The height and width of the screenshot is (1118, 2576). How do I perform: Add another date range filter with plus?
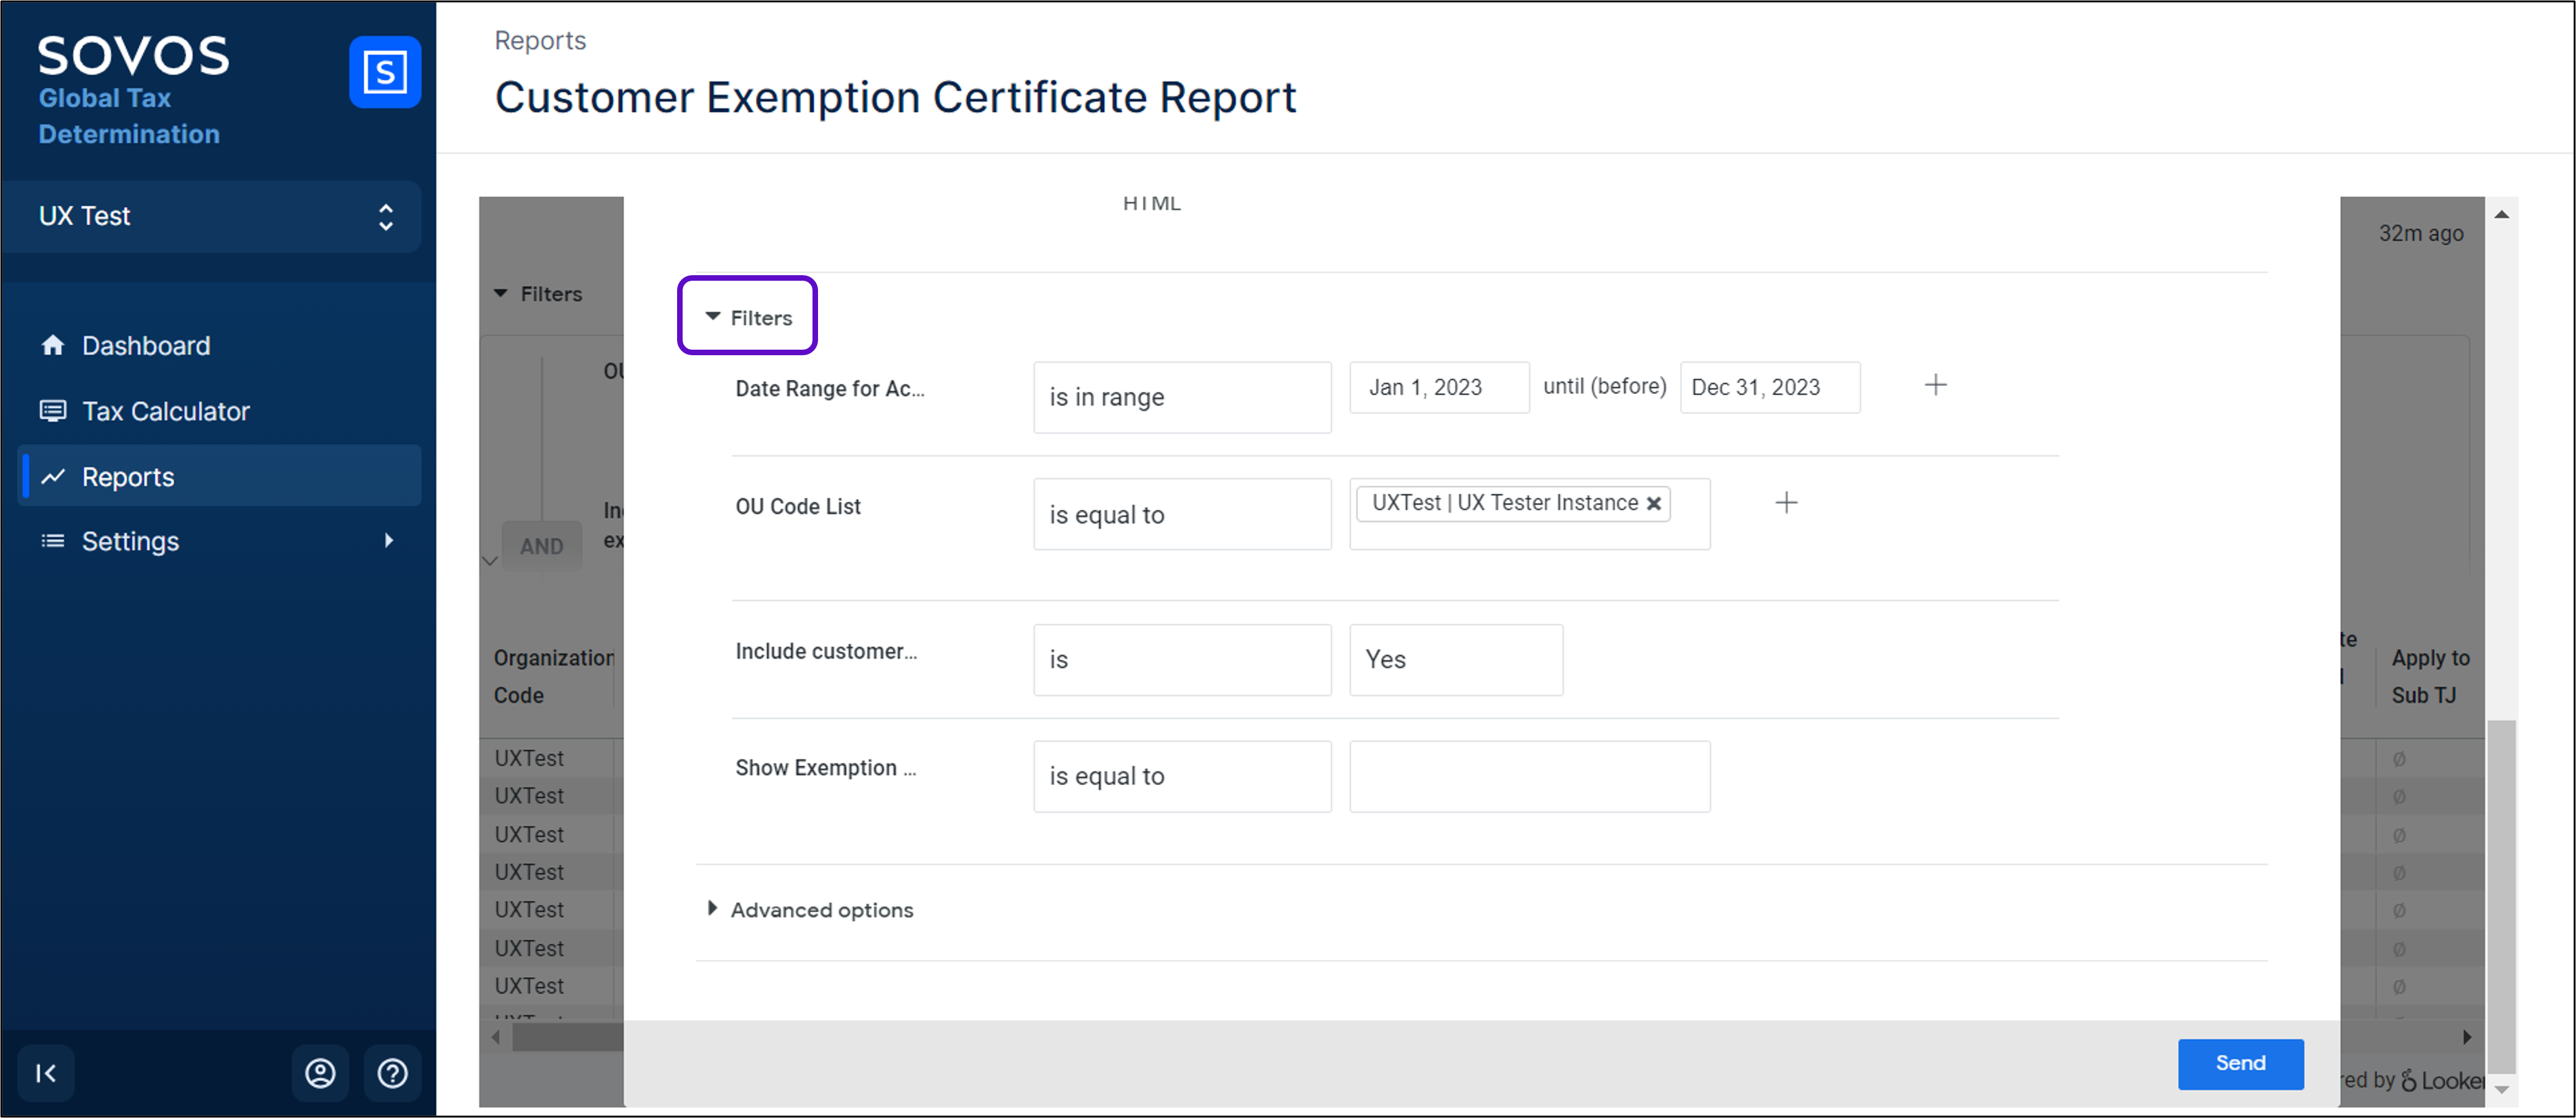[1936, 385]
